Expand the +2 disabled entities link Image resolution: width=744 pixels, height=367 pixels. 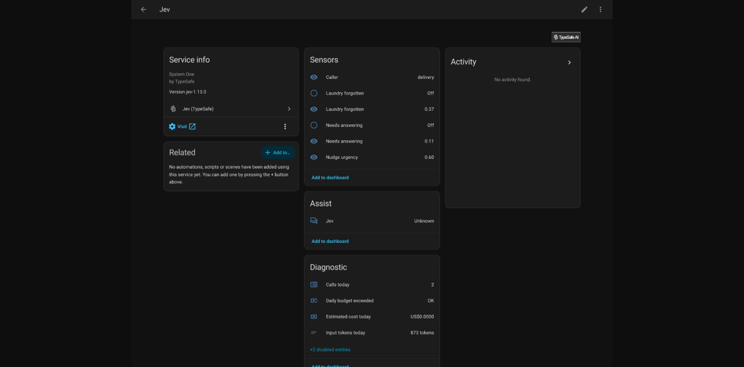[x=330, y=350]
